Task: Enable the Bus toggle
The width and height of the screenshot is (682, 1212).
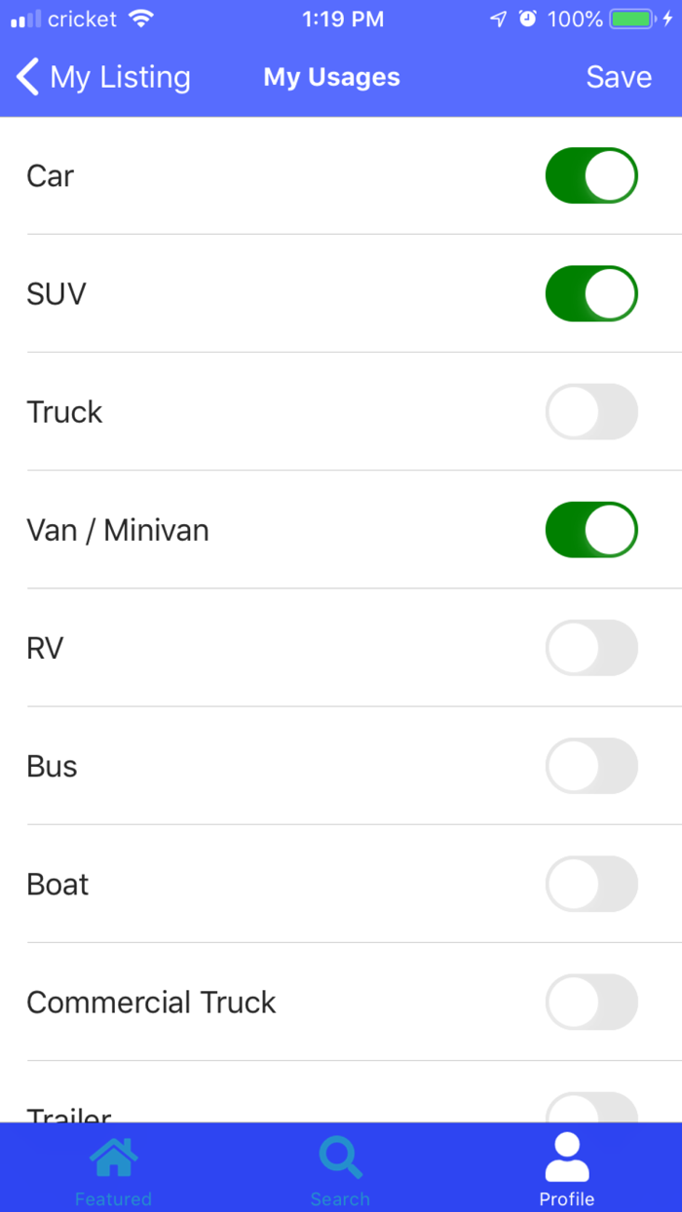Action: (591, 766)
